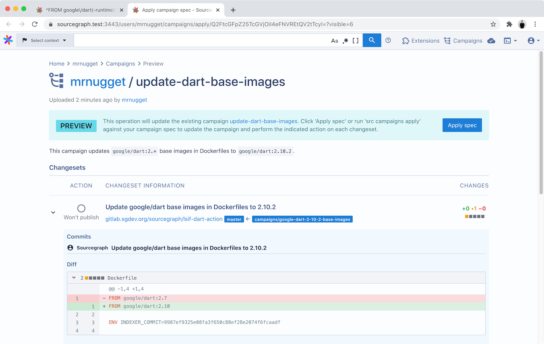Click the browser back arrow
The width and height of the screenshot is (544, 344).
pos(9,24)
